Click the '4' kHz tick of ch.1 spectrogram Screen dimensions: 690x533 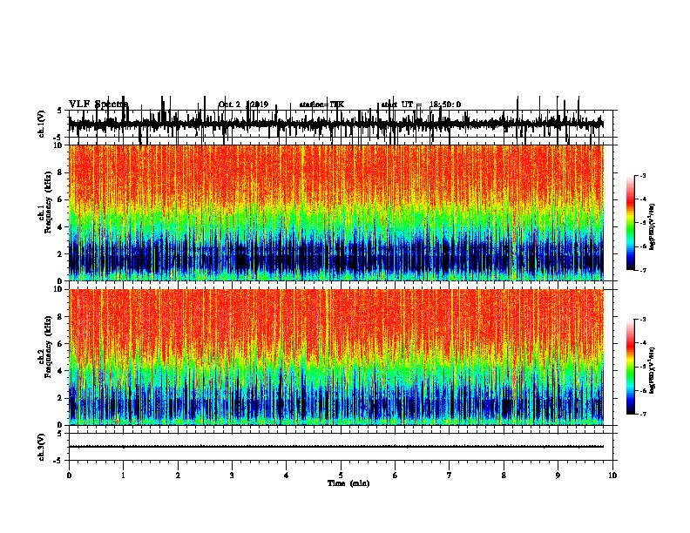[61, 227]
